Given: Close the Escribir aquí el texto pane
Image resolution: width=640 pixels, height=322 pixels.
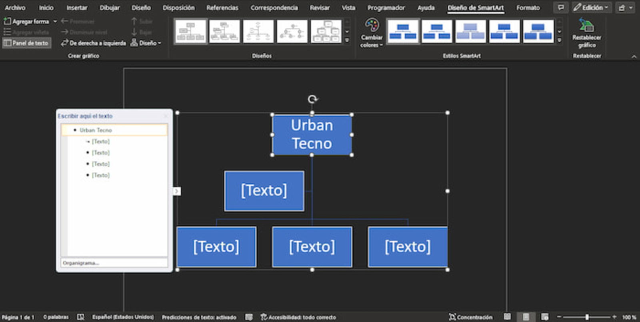Looking at the screenshot, I should [x=166, y=116].
